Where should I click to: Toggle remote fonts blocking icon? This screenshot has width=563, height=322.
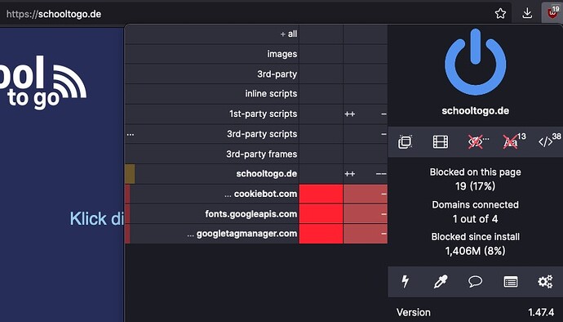click(512, 141)
